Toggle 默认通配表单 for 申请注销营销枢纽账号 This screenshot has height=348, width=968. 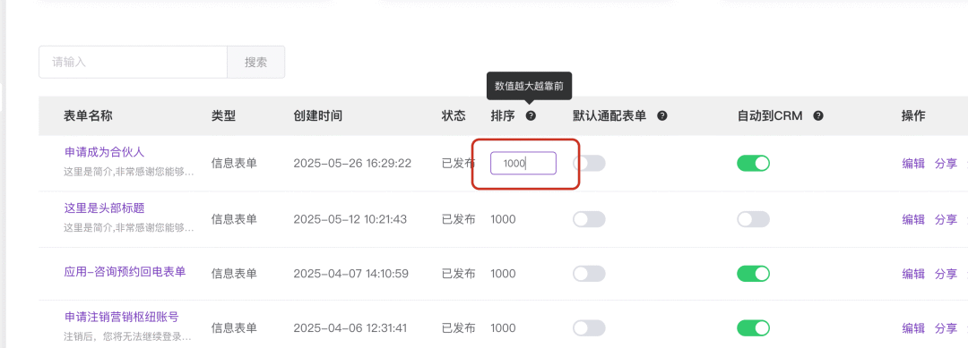coord(589,328)
